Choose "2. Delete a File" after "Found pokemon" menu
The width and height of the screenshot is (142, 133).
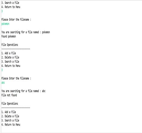click(10, 57)
